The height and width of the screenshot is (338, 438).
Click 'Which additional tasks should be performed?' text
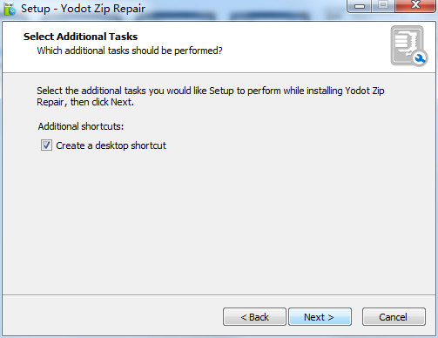130,51
